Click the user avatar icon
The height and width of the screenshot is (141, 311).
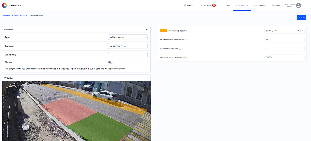pyautogui.click(x=298, y=5)
